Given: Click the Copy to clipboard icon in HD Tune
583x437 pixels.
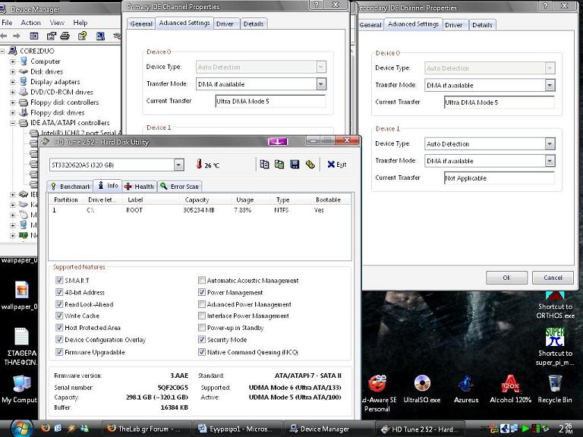Looking at the screenshot, I should pyautogui.click(x=264, y=164).
